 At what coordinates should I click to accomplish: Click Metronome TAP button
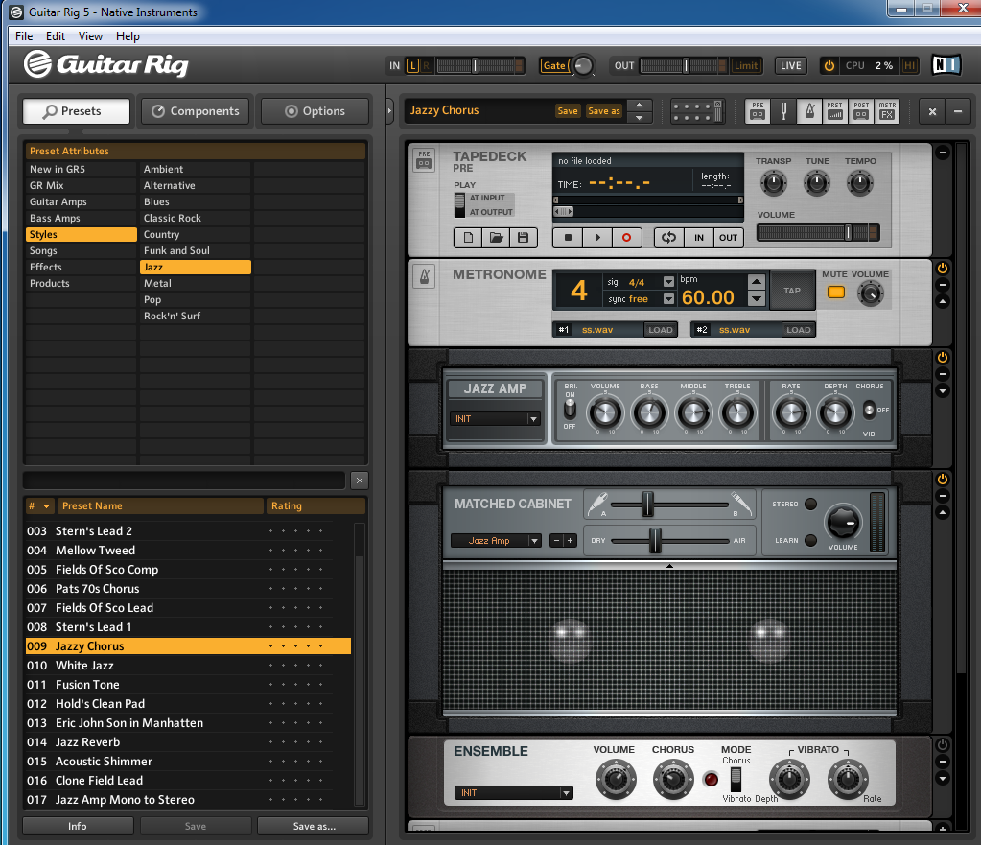tap(792, 291)
